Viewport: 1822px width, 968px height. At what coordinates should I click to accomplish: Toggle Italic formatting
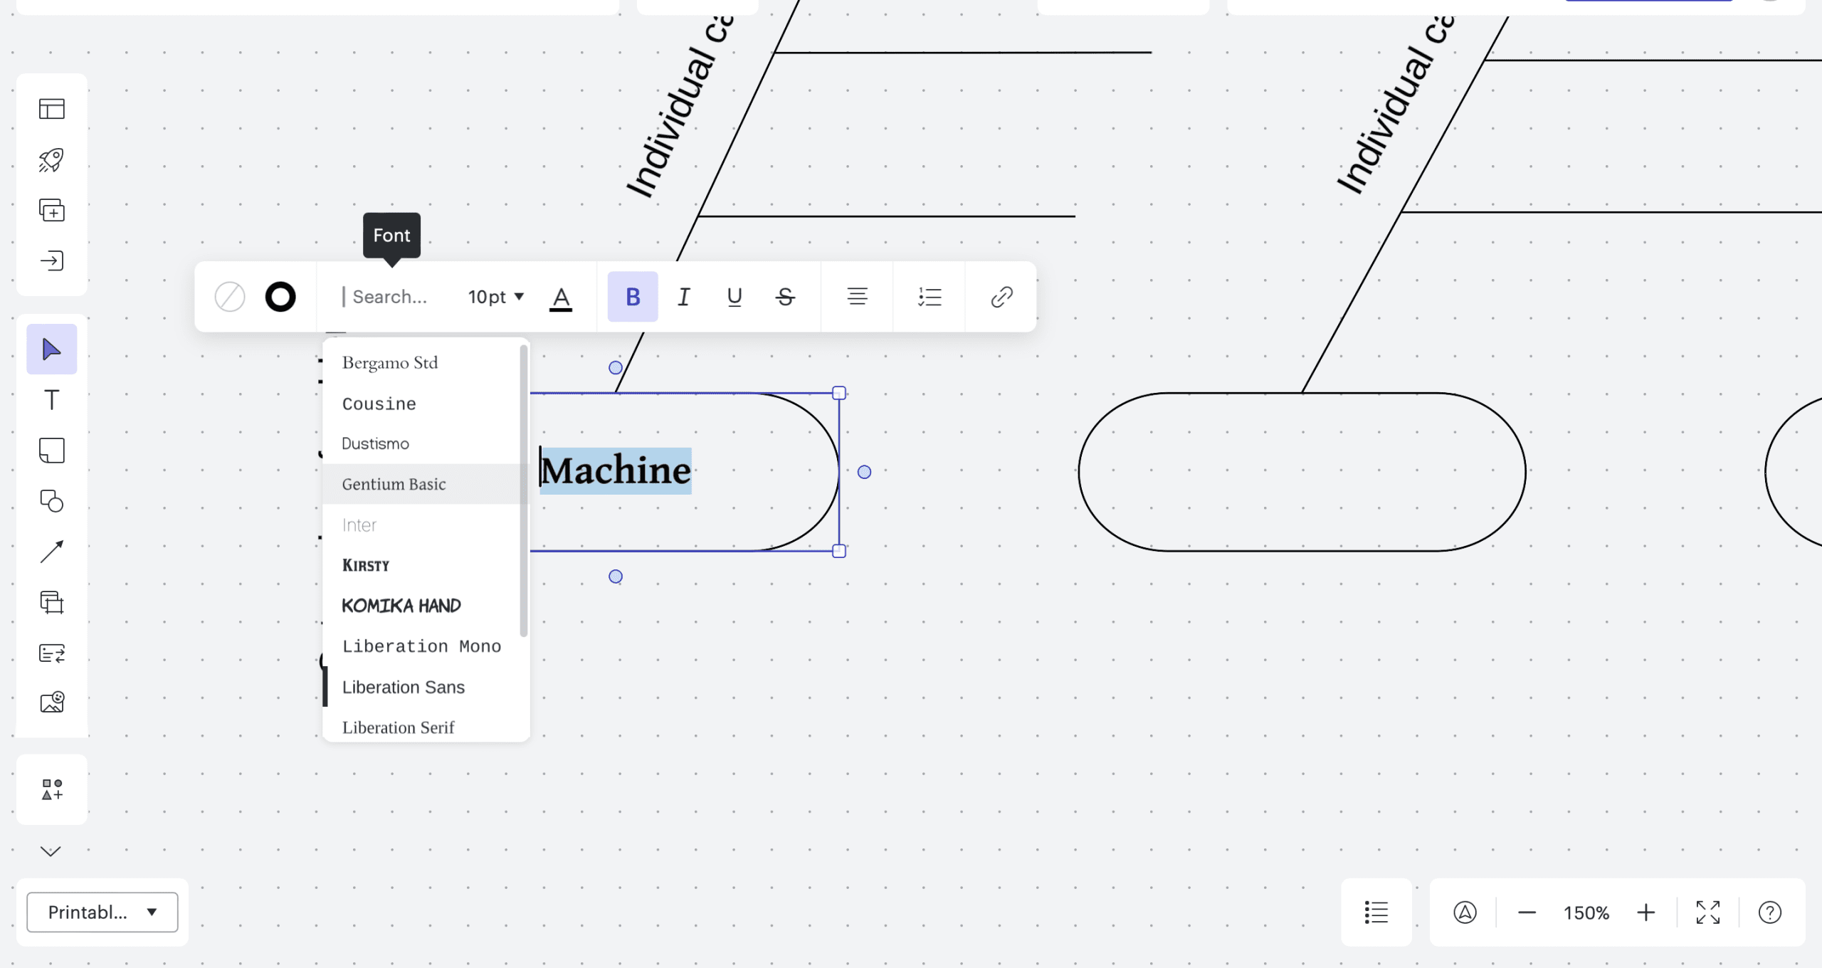point(683,297)
